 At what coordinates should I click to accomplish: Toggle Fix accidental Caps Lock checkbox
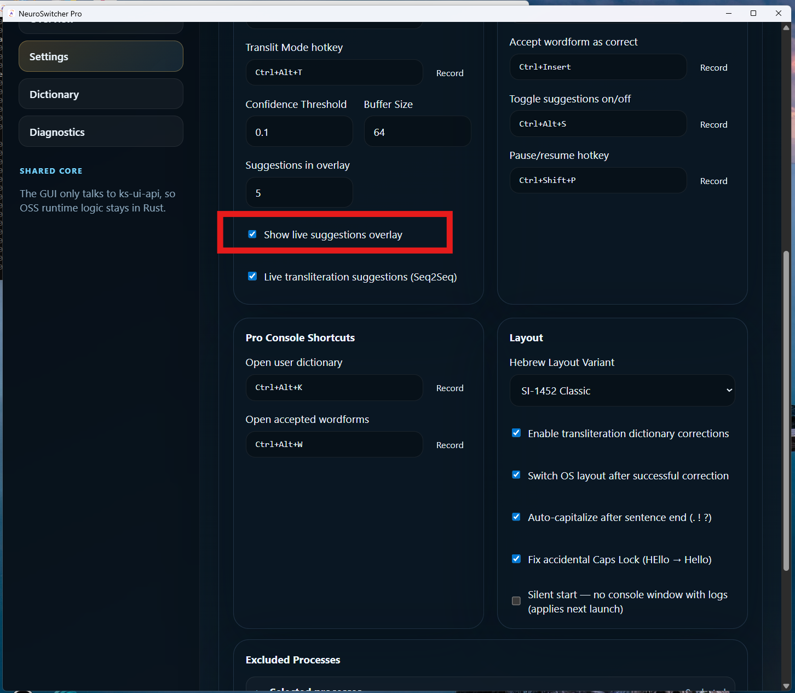click(x=516, y=559)
